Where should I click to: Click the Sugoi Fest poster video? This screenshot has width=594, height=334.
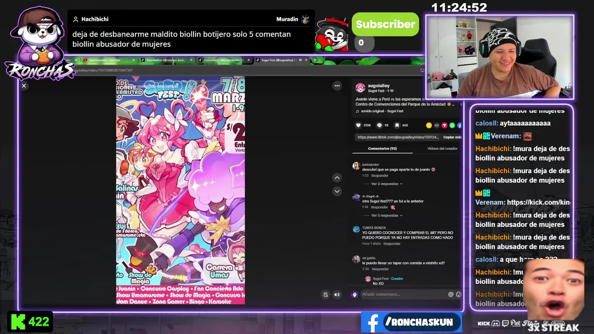(181, 191)
